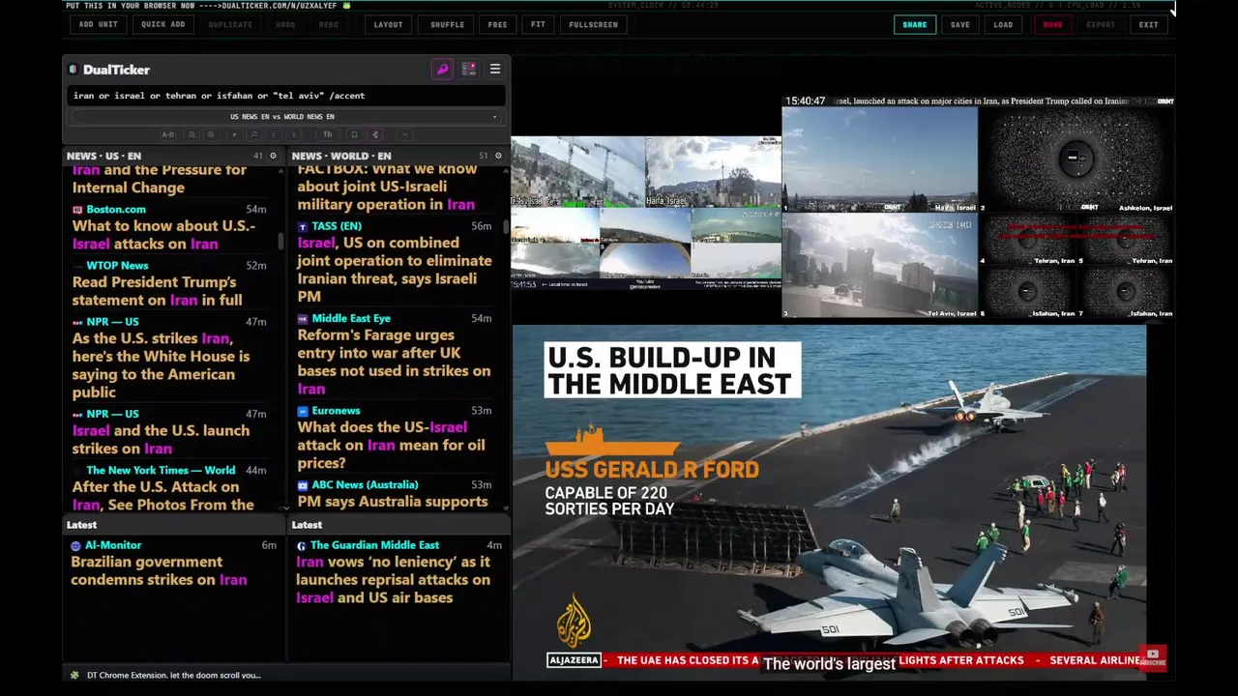
Task: Open US NEWS EN vs WORLD NEWS EN dropdown
Action: tap(285, 117)
